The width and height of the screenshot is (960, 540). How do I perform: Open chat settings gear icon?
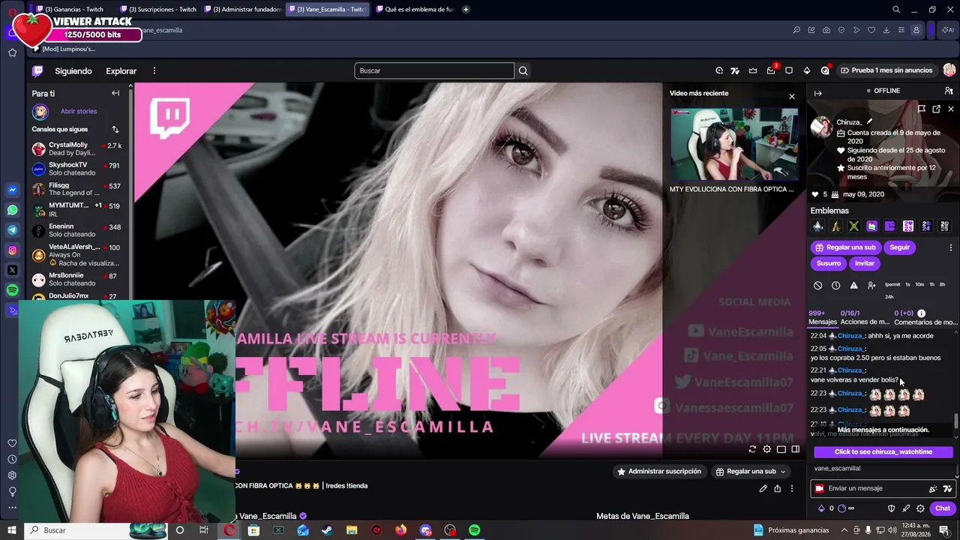click(920, 508)
